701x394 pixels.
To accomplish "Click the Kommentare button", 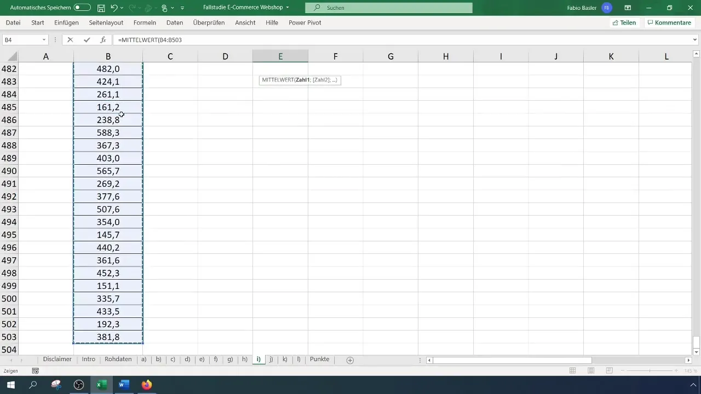I will click(x=669, y=23).
